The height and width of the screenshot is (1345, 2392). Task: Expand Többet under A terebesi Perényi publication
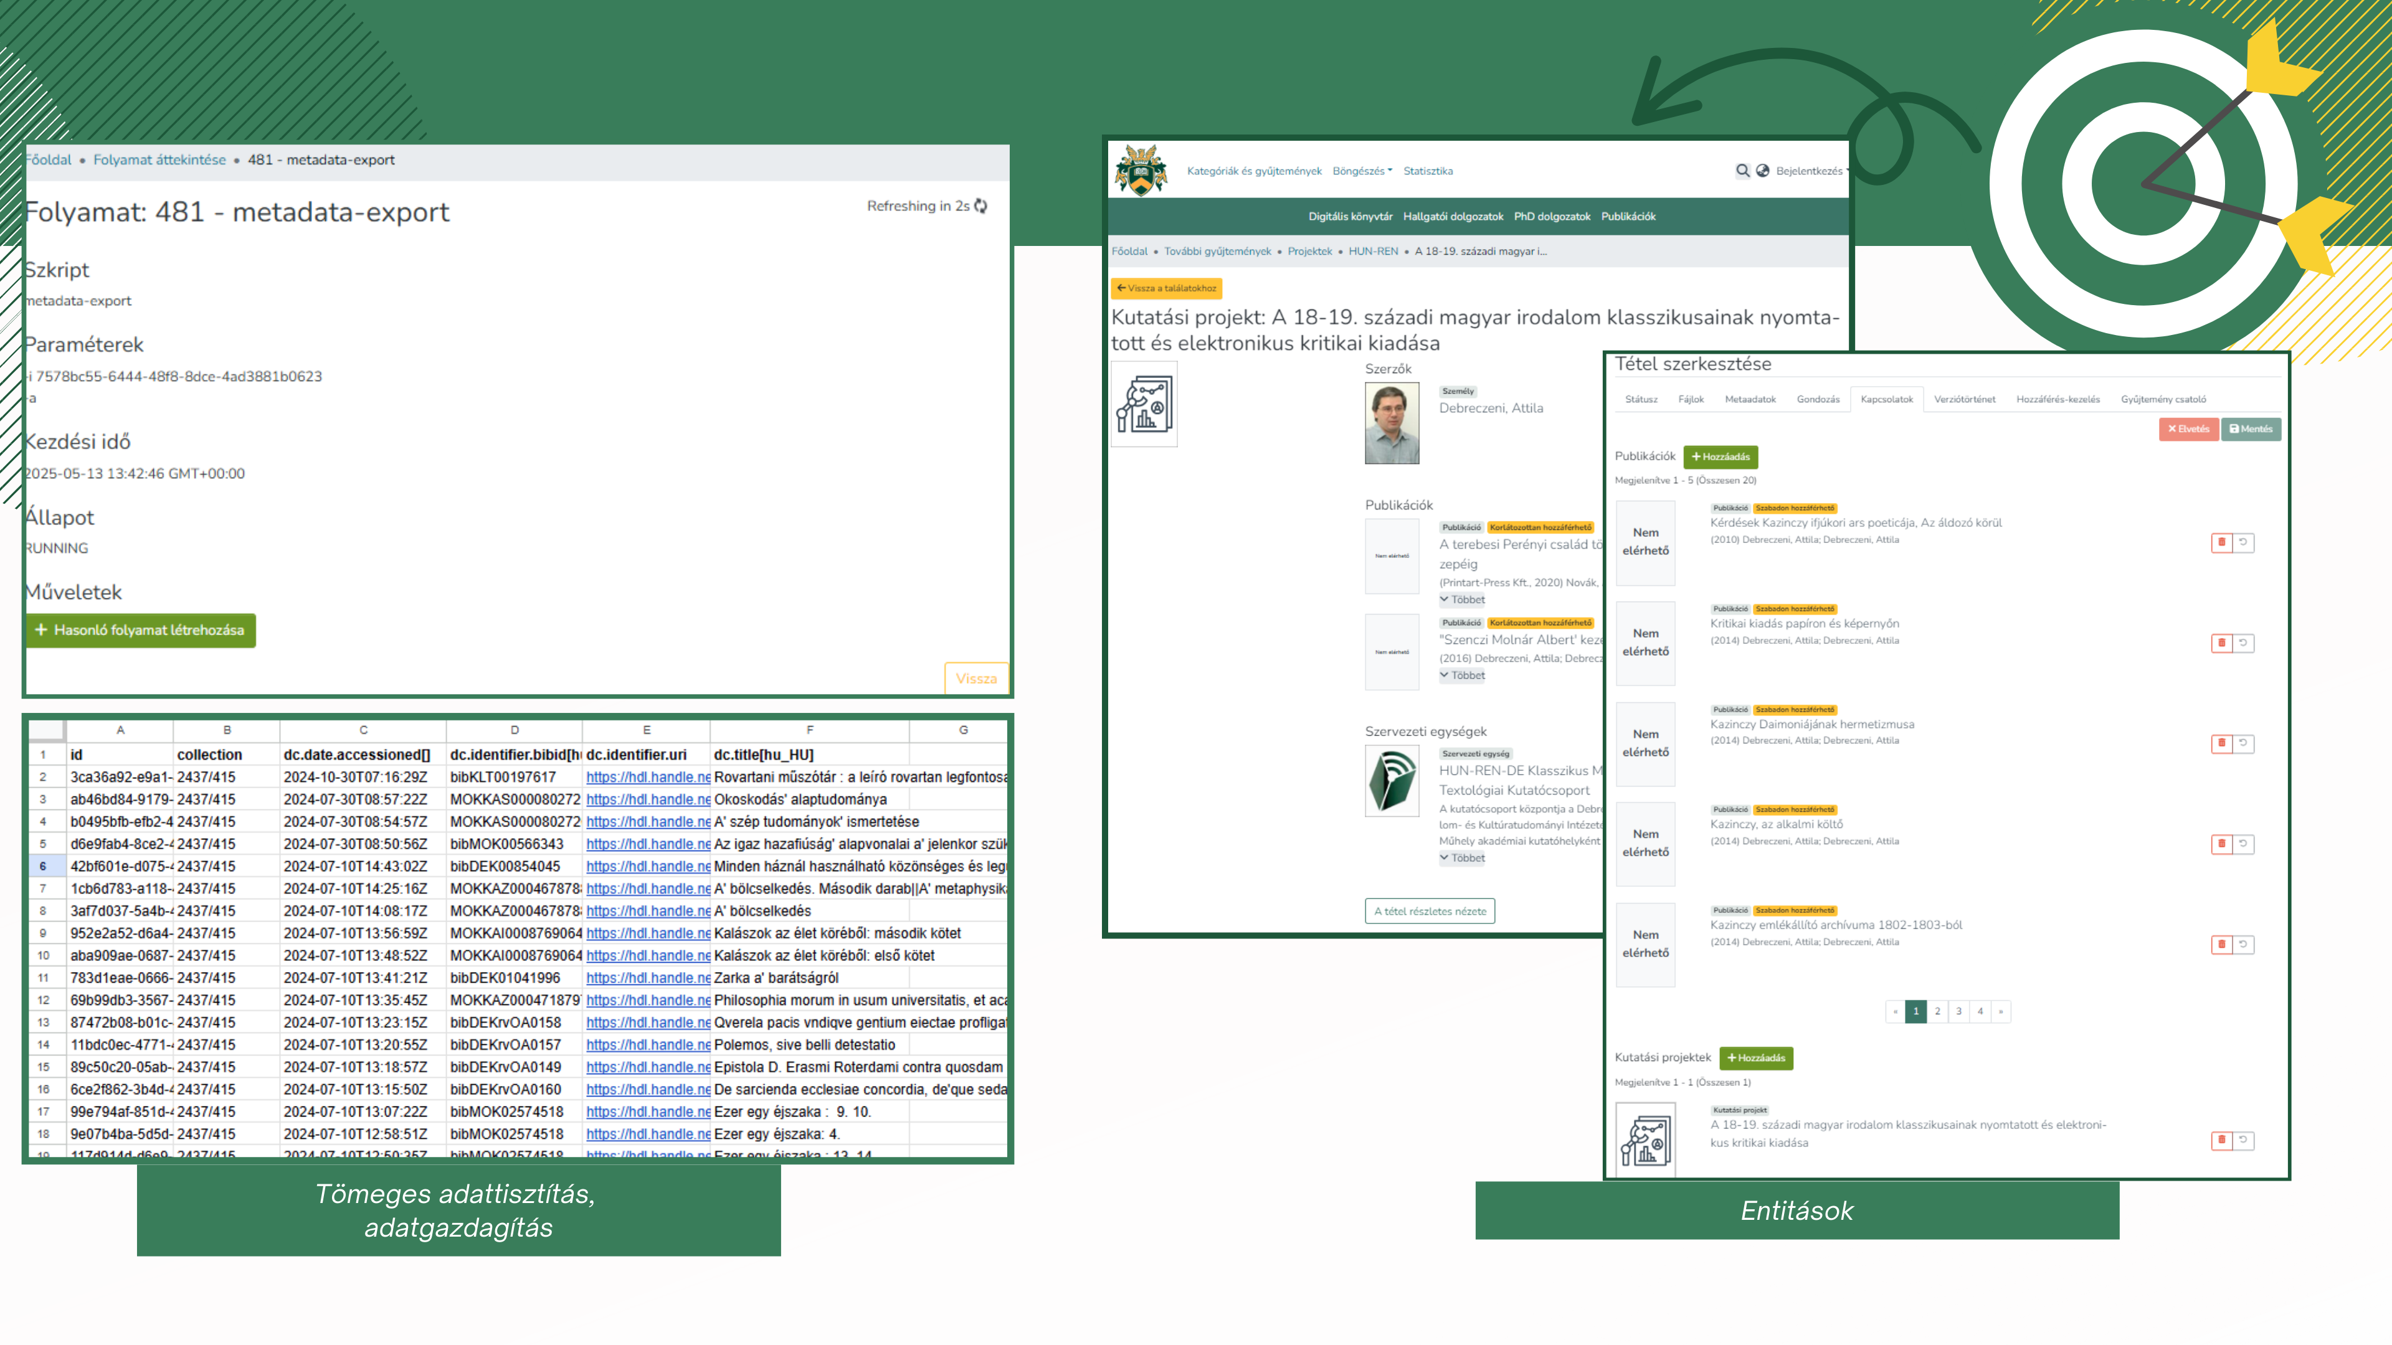click(x=1463, y=600)
